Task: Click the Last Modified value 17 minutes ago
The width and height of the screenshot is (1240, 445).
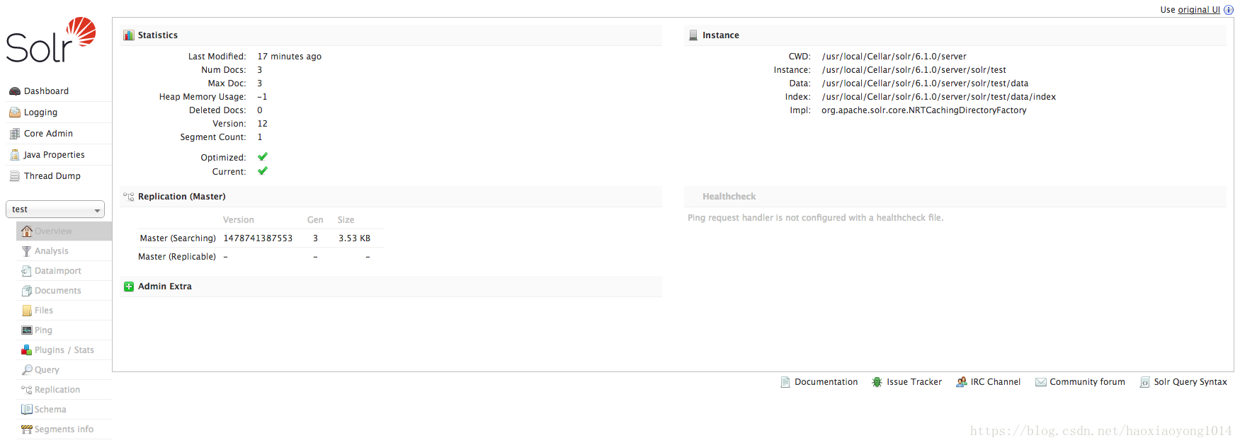Action: 290,57
